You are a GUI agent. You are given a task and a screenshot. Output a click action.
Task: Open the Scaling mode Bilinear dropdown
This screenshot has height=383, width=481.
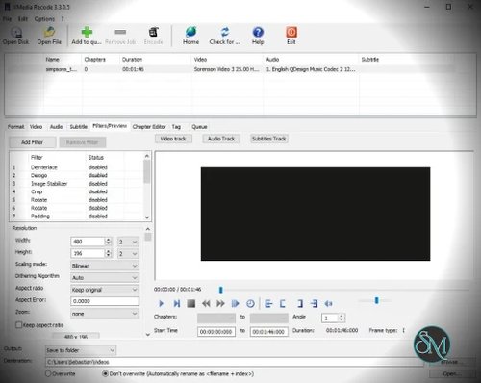coord(105,266)
